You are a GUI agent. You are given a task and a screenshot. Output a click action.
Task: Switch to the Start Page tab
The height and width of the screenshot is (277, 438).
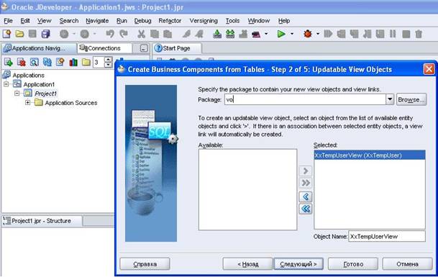[x=177, y=48]
